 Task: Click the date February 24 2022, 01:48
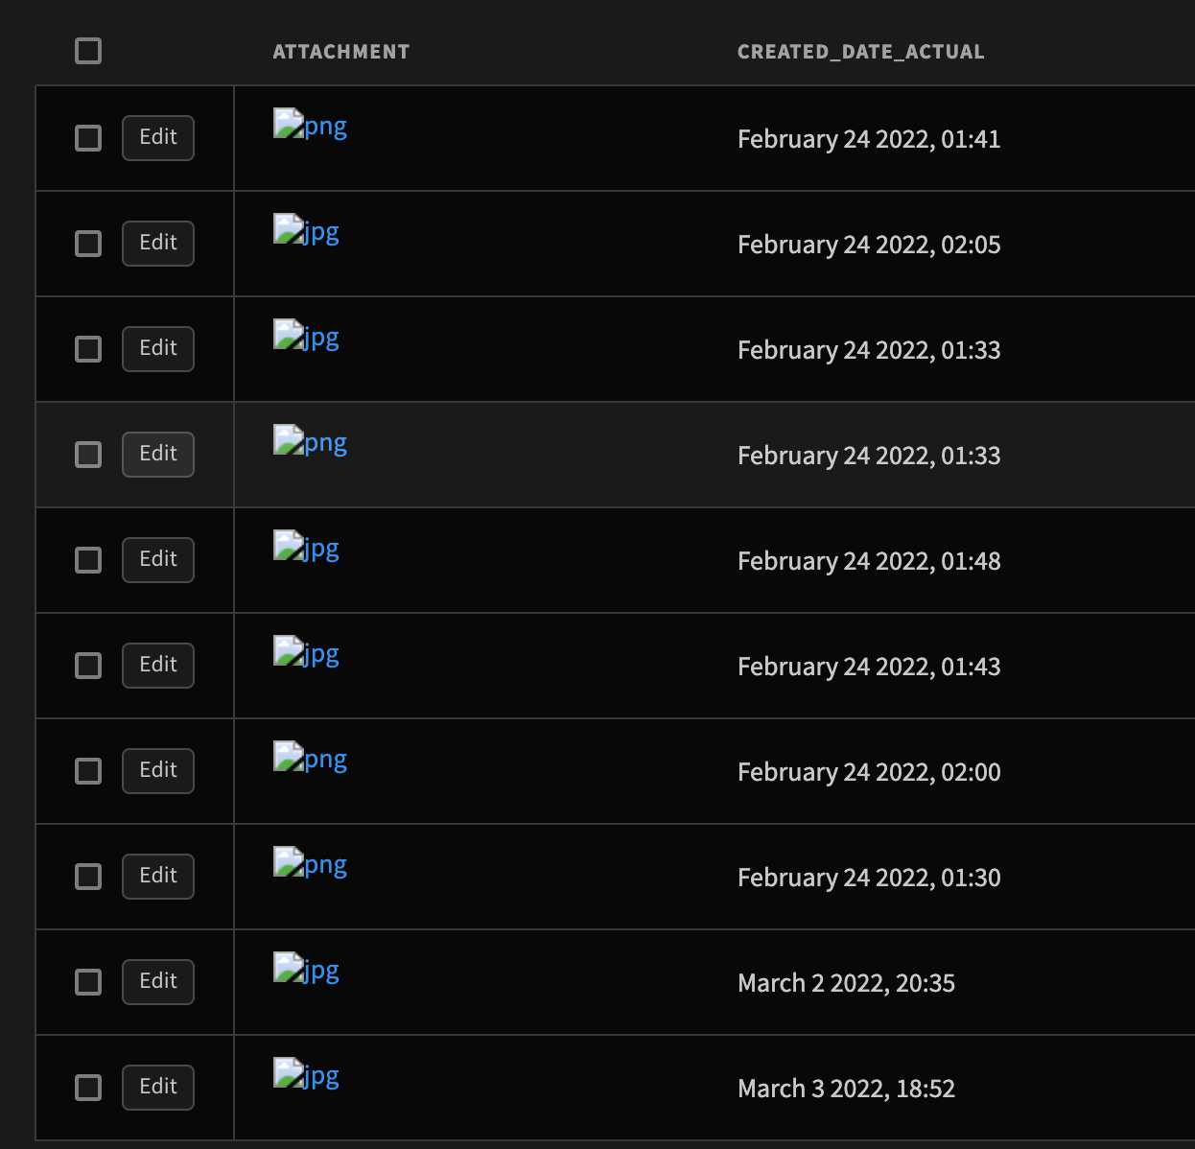869,561
